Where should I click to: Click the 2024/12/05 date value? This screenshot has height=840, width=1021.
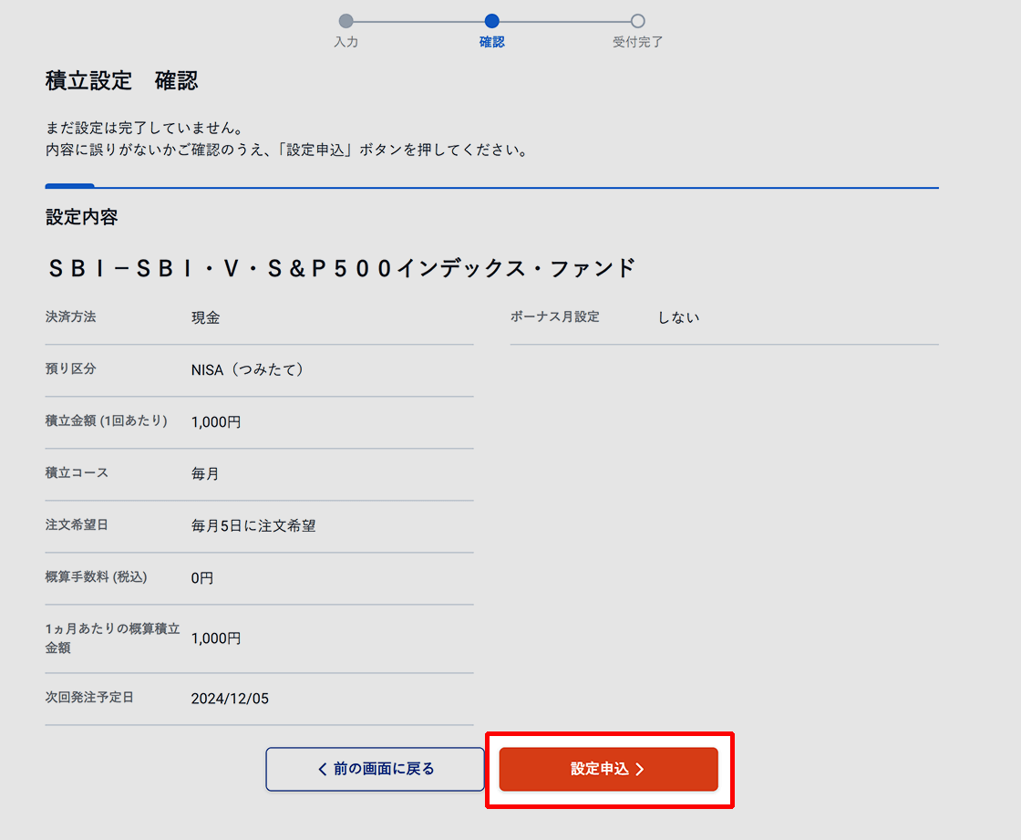click(x=230, y=699)
